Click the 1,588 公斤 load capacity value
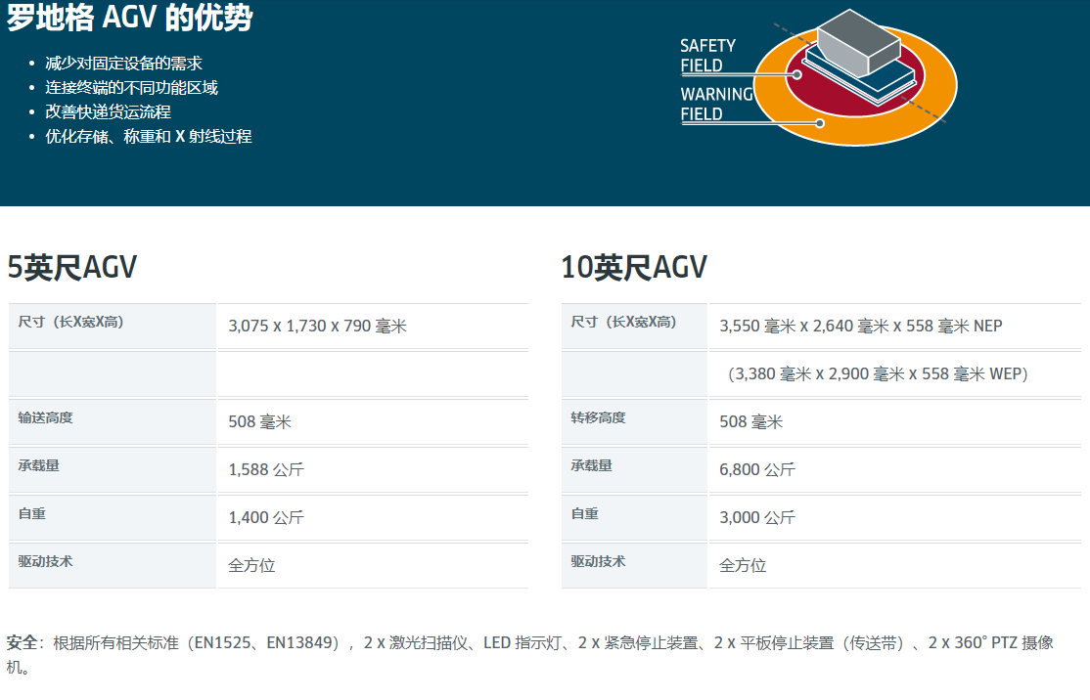The width and height of the screenshot is (1090, 700). pos(266,470)
